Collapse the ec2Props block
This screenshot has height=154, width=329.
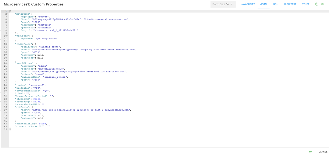8,107
